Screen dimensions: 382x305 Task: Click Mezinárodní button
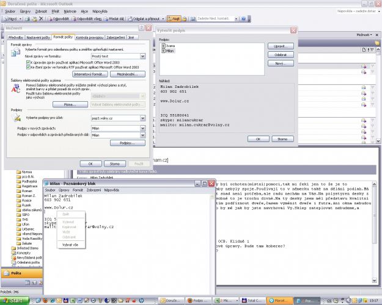[x=128, y=74]
